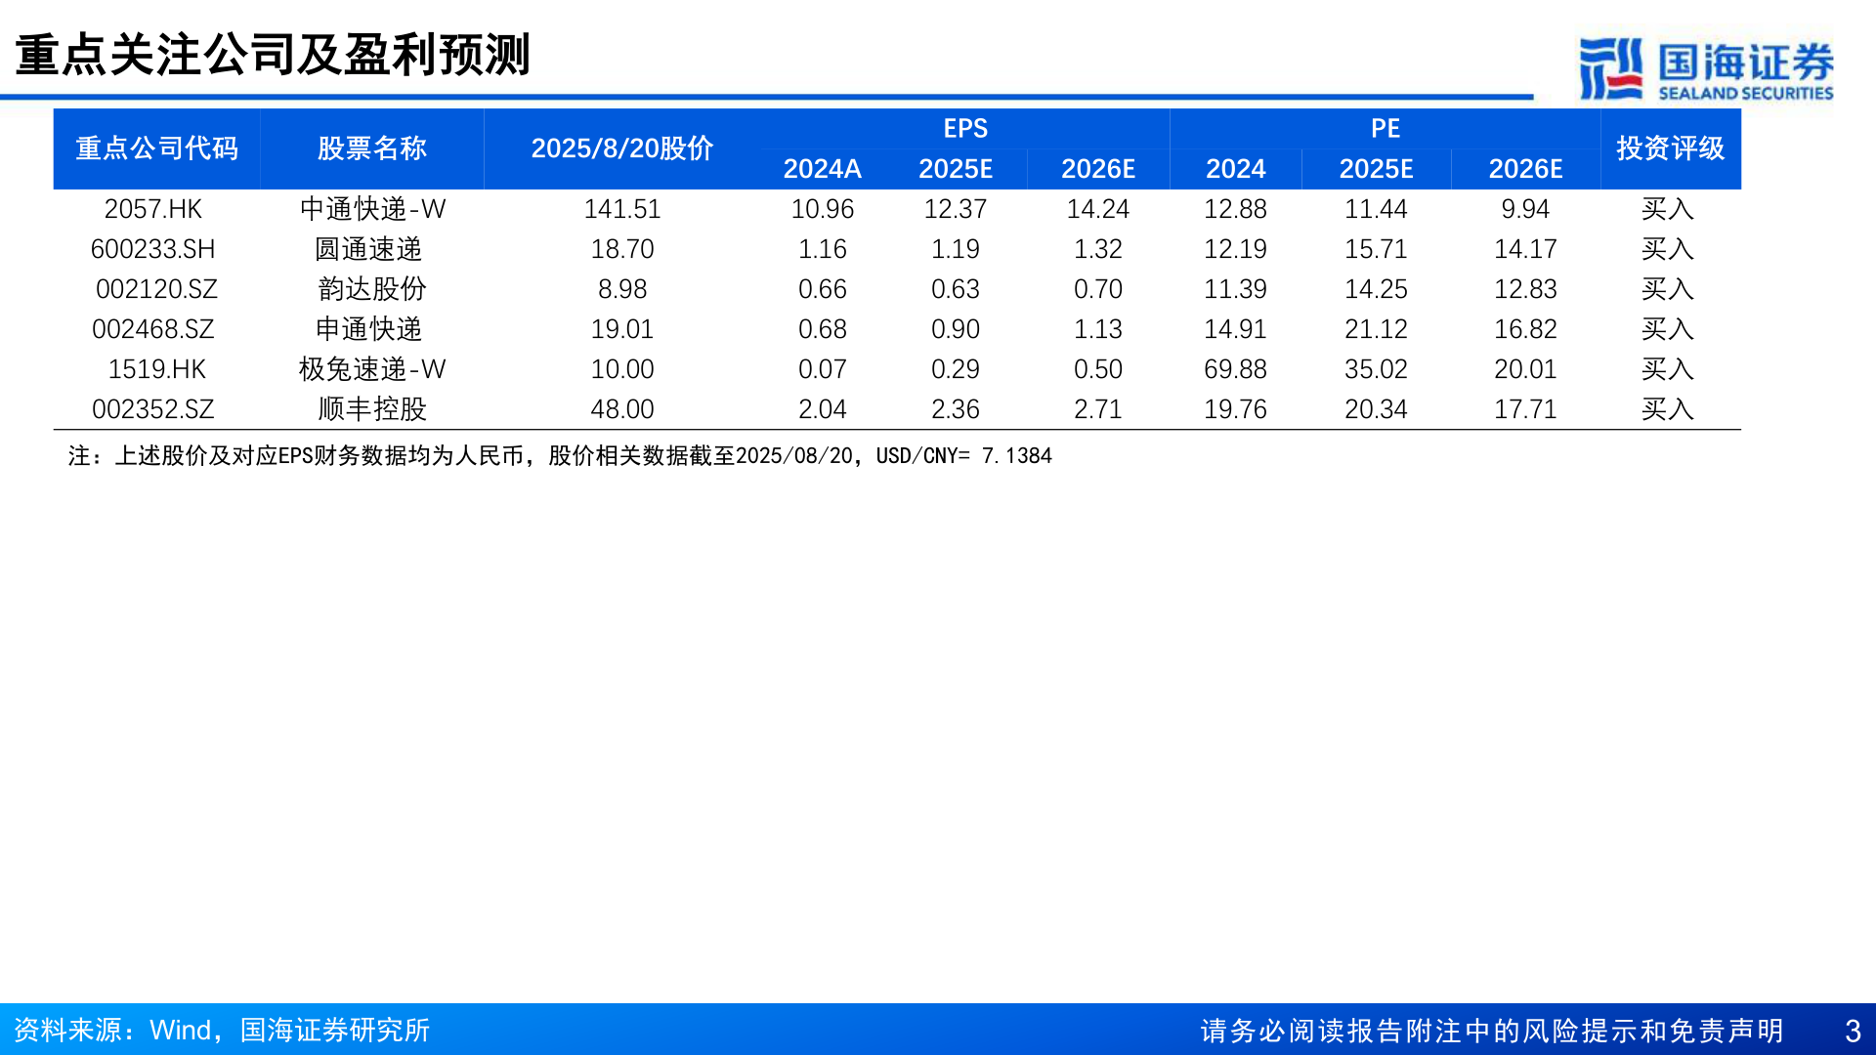Select the 2024A column header
Viewport: 1876px width, 1055px height.
[x=823, y=168]
